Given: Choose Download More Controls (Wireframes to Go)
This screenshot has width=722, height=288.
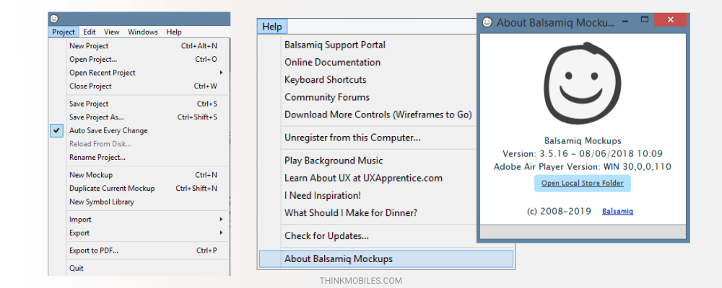Looking at the screenshot, I should pyautogui.click(x=378, y=114).
